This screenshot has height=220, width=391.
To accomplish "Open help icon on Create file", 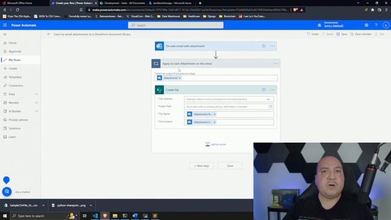I will tap(263, 90).
